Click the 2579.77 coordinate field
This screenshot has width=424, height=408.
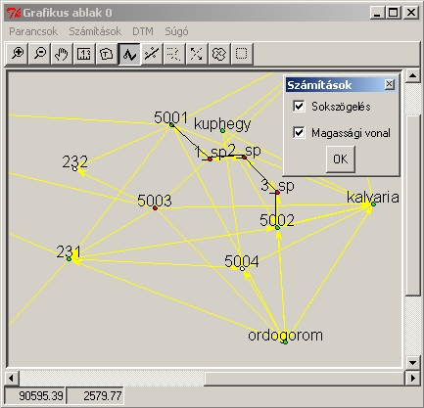tap(95, 396)
